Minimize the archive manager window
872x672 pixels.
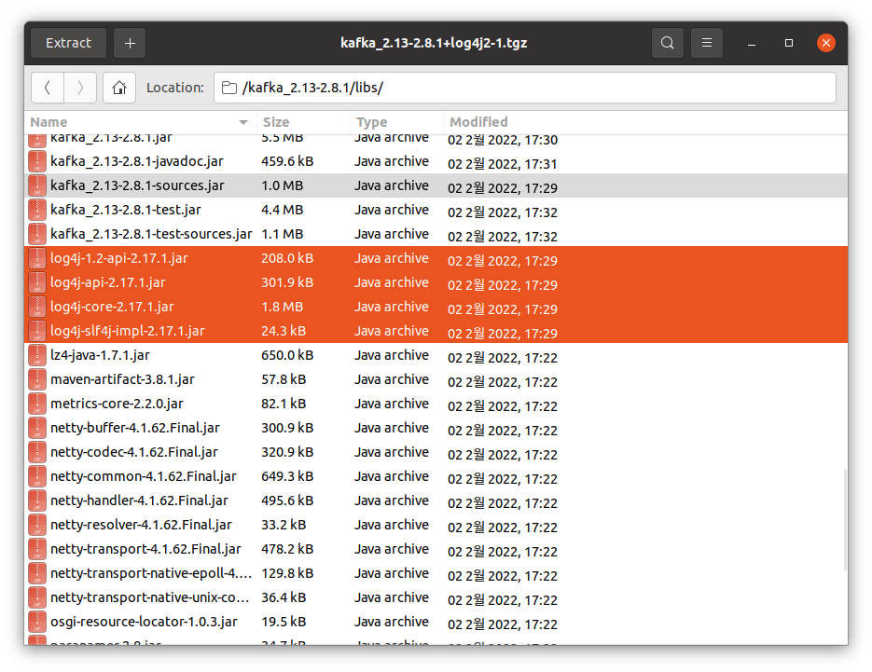tap(752, 43)
